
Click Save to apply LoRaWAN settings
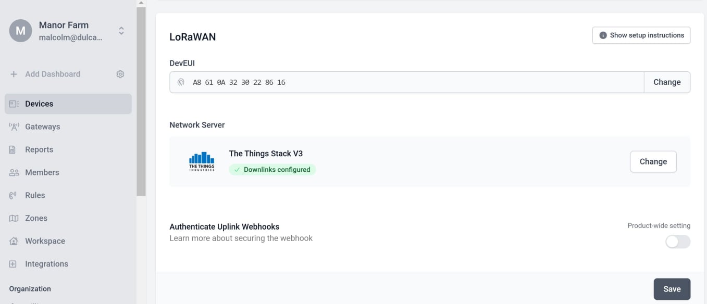pos(672,288)
